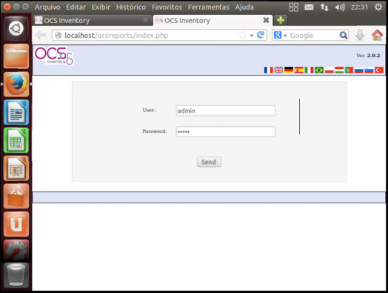Open the network indicator menu
Screen dimensions: 388x293
(324, 7)
